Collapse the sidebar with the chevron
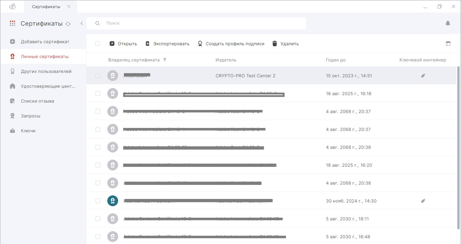This screenshot has width=461, height=244. (81, 23)
